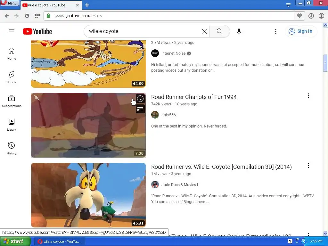Select the wile e coyote taskbar window button

click(x=60, y=242)
